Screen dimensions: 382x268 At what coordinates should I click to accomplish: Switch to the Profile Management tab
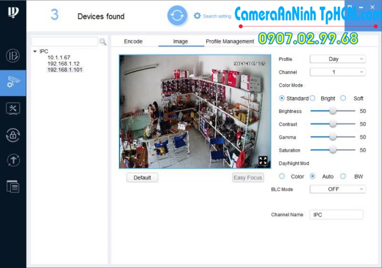tap(230, 41)
